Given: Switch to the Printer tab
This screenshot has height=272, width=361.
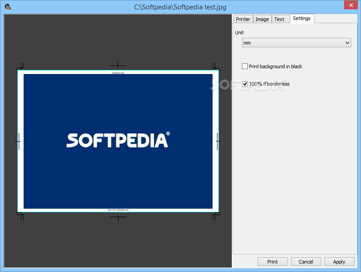Looking at the screenshot, I should (x=243, y=19).
